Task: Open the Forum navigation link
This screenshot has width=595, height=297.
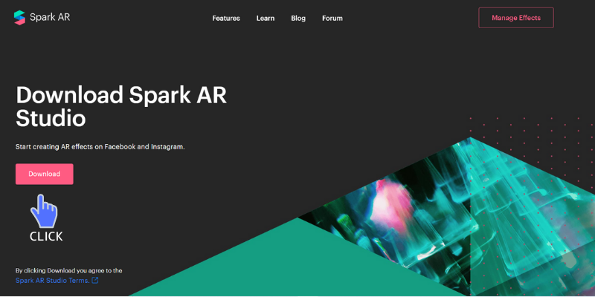Action: (x=332, y=18)
